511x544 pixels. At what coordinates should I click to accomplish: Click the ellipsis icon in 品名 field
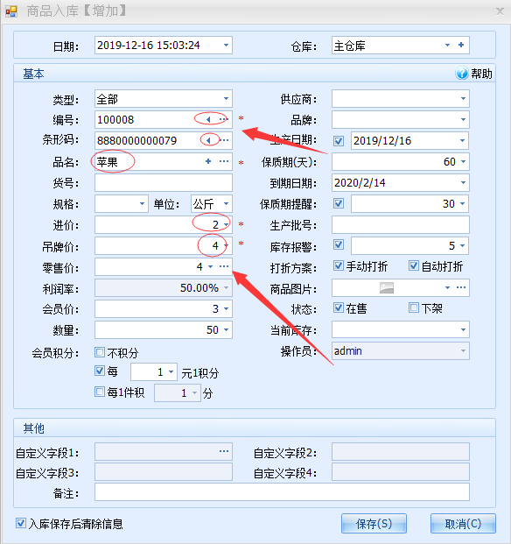click(224, 161)
